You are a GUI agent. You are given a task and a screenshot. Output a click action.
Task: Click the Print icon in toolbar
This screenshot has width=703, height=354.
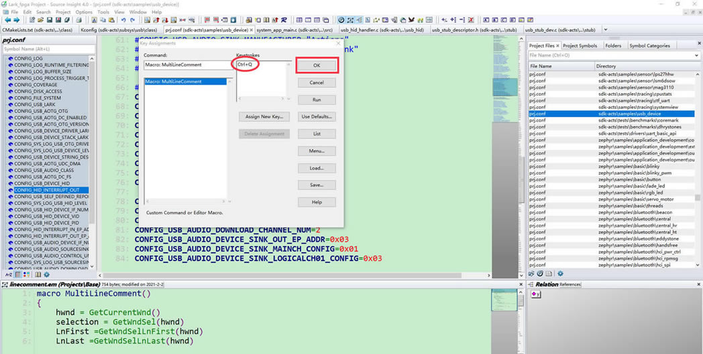(x=78, y=20)
